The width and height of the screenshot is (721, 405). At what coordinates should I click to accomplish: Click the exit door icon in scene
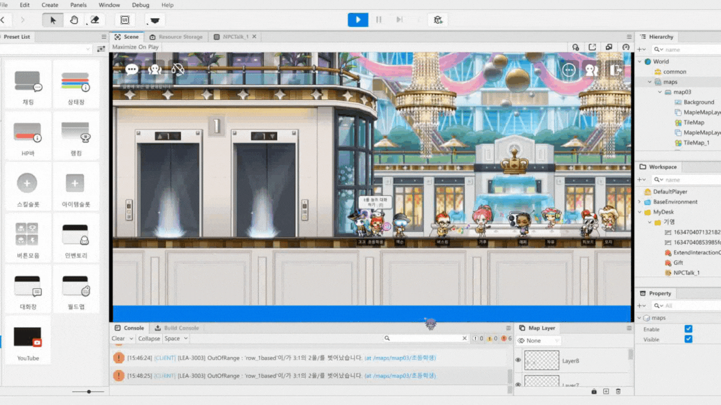(615, 70)
